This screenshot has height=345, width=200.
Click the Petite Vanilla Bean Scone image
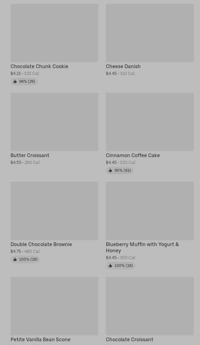[54, 306]
